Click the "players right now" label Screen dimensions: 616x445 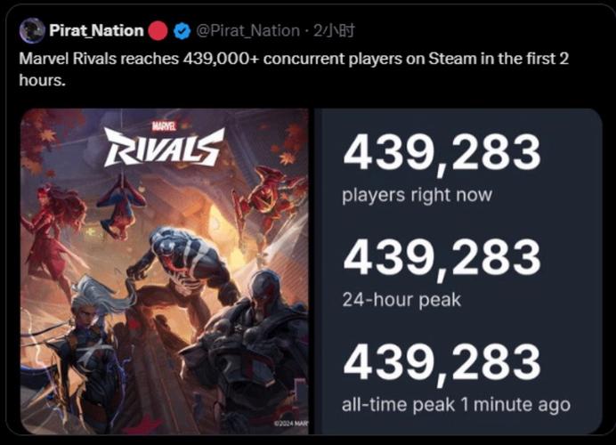coord(417,195)
